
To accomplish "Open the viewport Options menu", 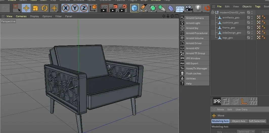I will click(x=47, y=16).
